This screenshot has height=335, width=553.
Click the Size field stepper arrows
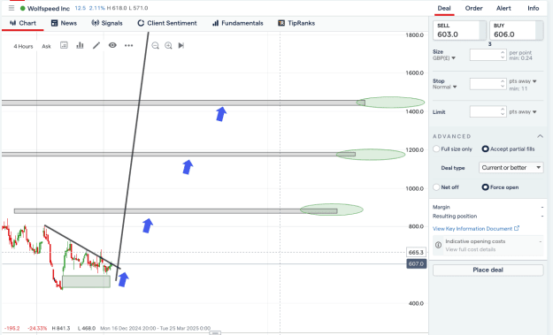click(x=503, y=55)
